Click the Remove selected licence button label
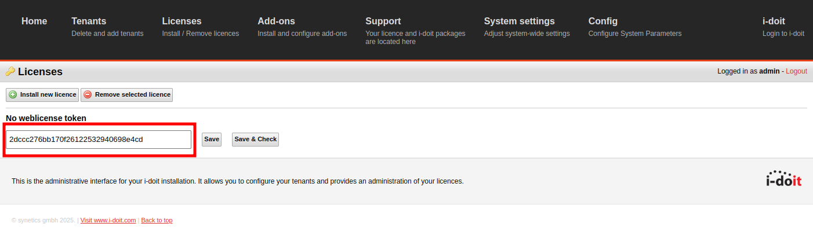Viewport: 813px width, 234px height. point(133,94)
